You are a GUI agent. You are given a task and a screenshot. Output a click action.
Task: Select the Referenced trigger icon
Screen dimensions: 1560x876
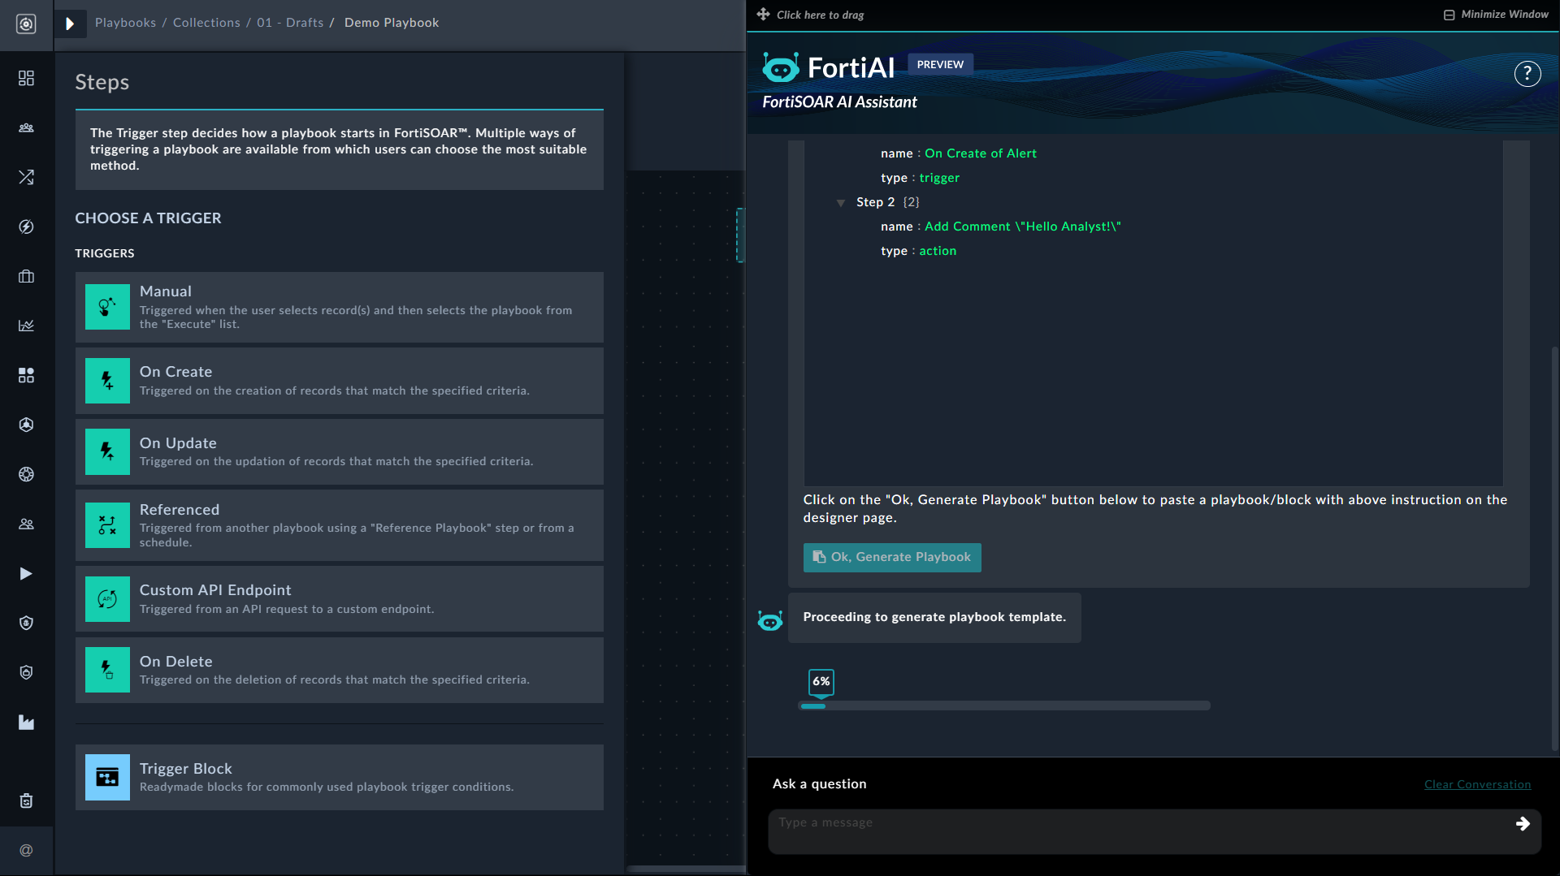(107, 525)
